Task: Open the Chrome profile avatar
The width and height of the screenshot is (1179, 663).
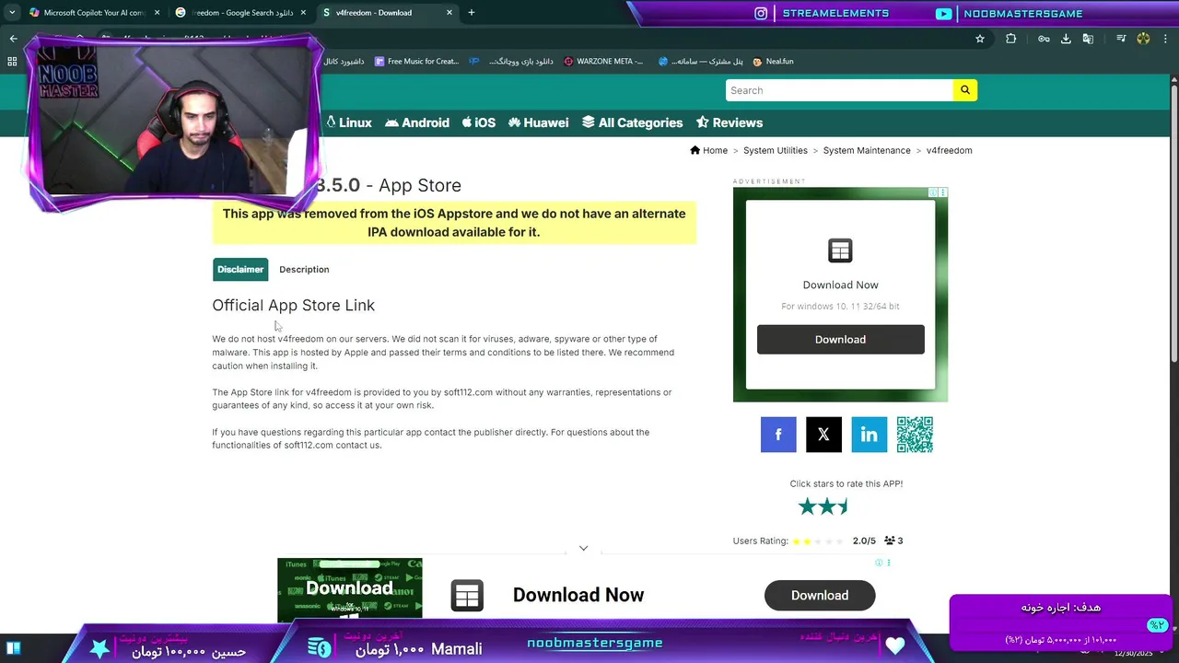Action: pos(1143,39)
